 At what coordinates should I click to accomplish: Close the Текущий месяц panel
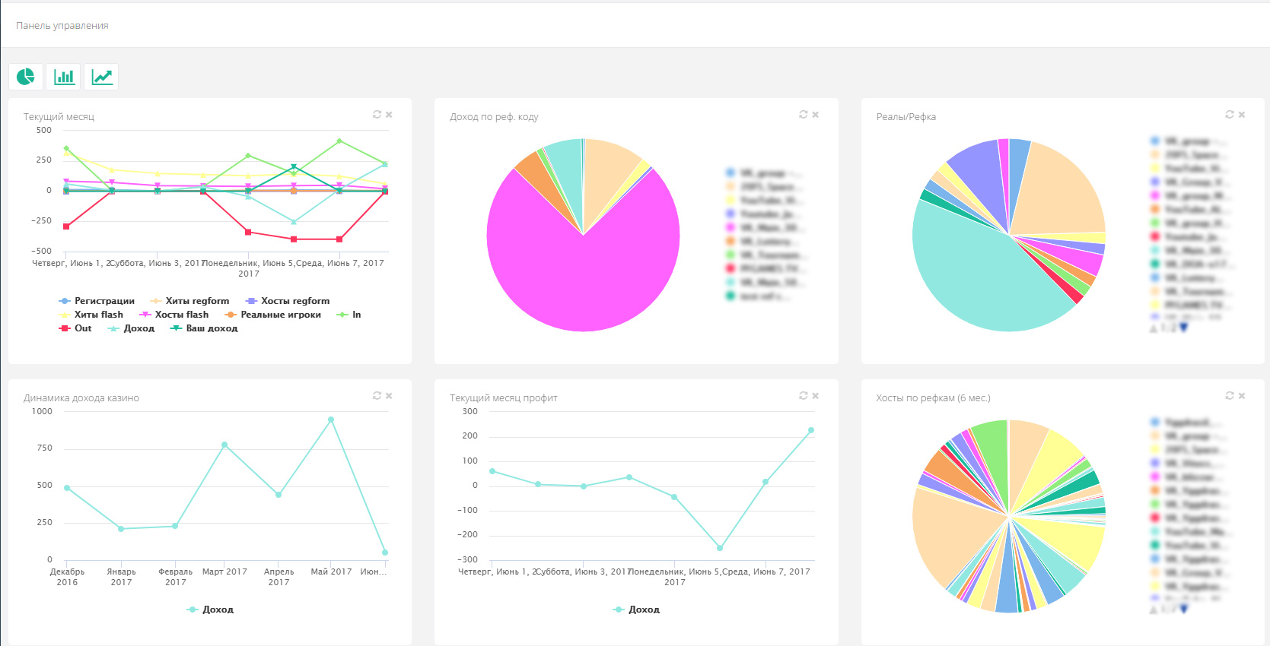(389, 115)
